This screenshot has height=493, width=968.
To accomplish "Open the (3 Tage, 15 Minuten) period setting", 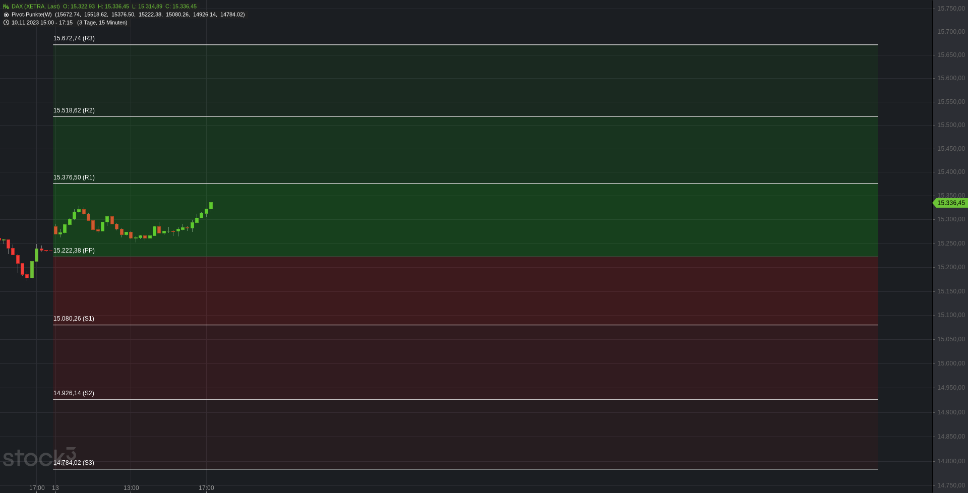I will [102, 23].
